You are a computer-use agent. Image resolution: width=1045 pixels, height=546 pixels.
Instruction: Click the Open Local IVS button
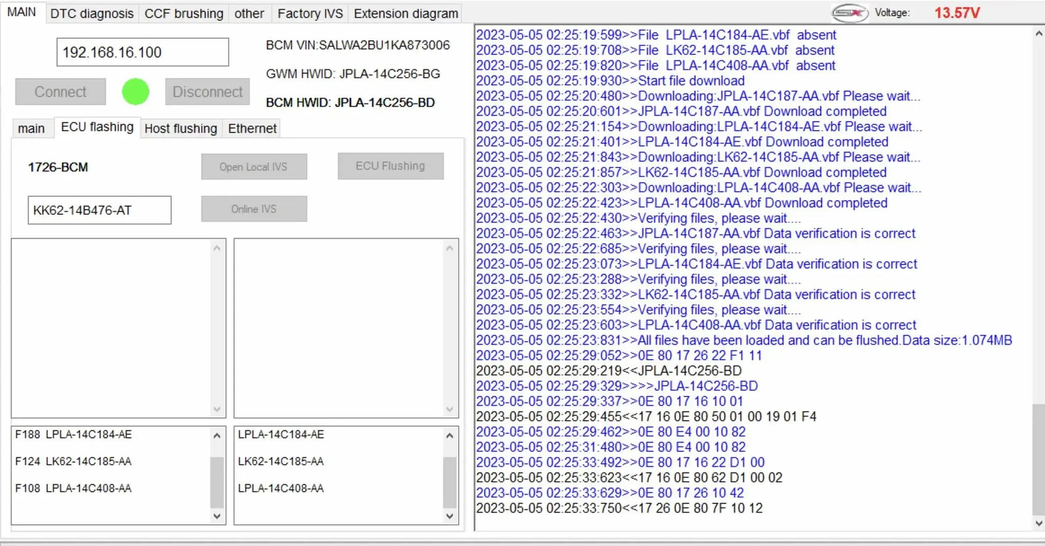253,167
